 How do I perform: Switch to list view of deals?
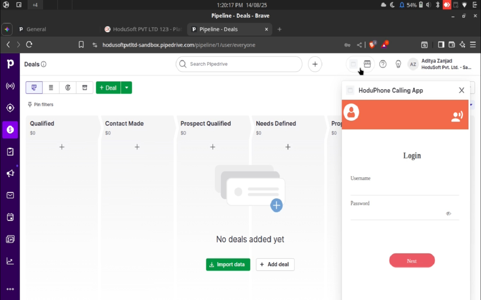(51, 87)
